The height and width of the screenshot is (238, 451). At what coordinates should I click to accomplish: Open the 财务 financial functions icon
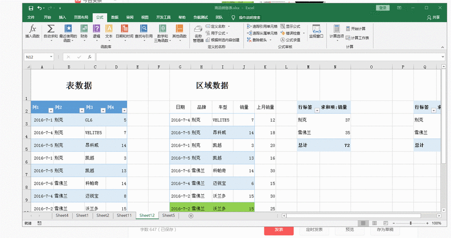pyautogui.click(x=84, y=30)
